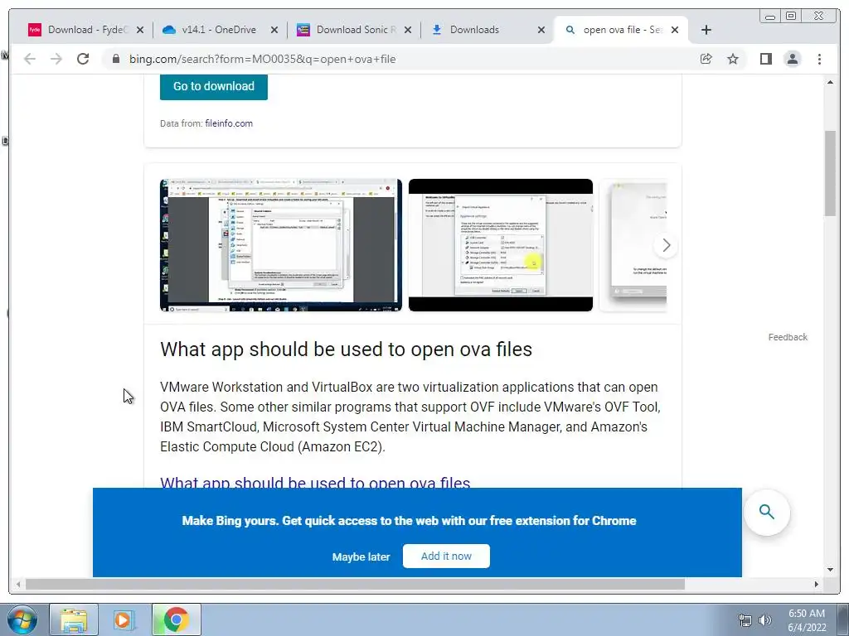Open second video thumbnail with black bars

point(500,245)
